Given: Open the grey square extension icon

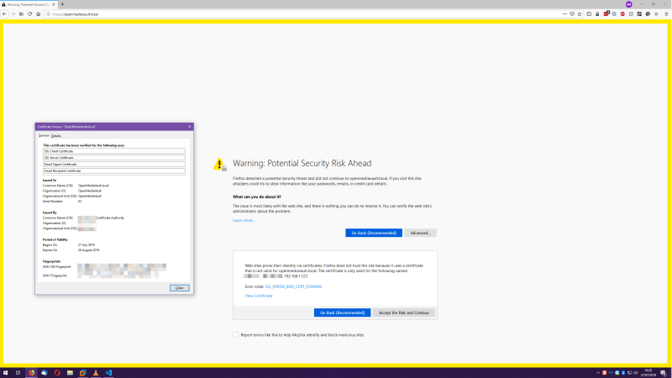Looking at the screenshot, I should pyautogui.click(x=631, y=14).
